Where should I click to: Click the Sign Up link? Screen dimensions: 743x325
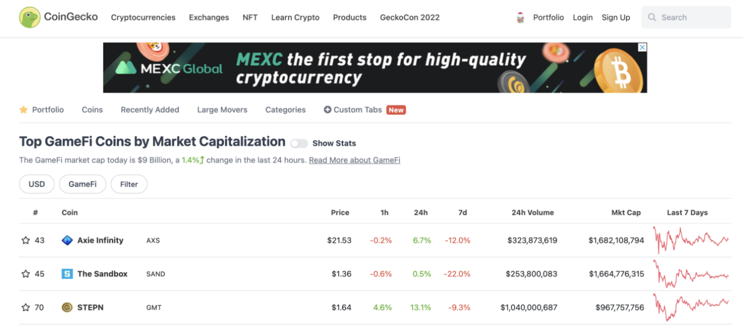click(616, 17)
